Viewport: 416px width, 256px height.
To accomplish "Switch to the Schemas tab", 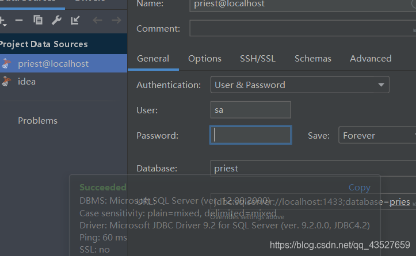I will pos(312,59).
